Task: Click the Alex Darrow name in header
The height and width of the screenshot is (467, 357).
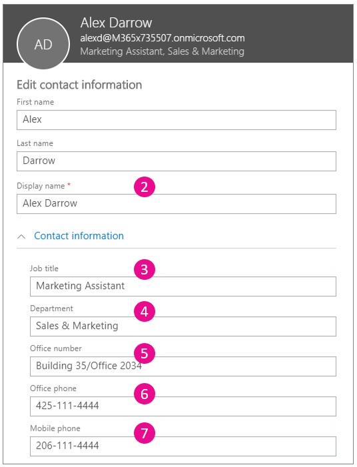Action: (116, 23)
